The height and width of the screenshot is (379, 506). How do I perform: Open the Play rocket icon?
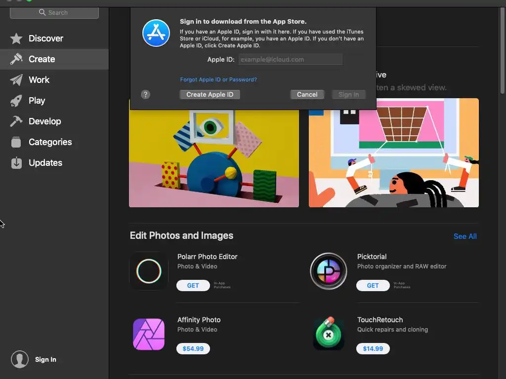[x=16, y=101]
